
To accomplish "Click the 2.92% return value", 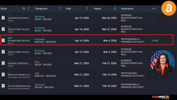I will coord(155,41).
